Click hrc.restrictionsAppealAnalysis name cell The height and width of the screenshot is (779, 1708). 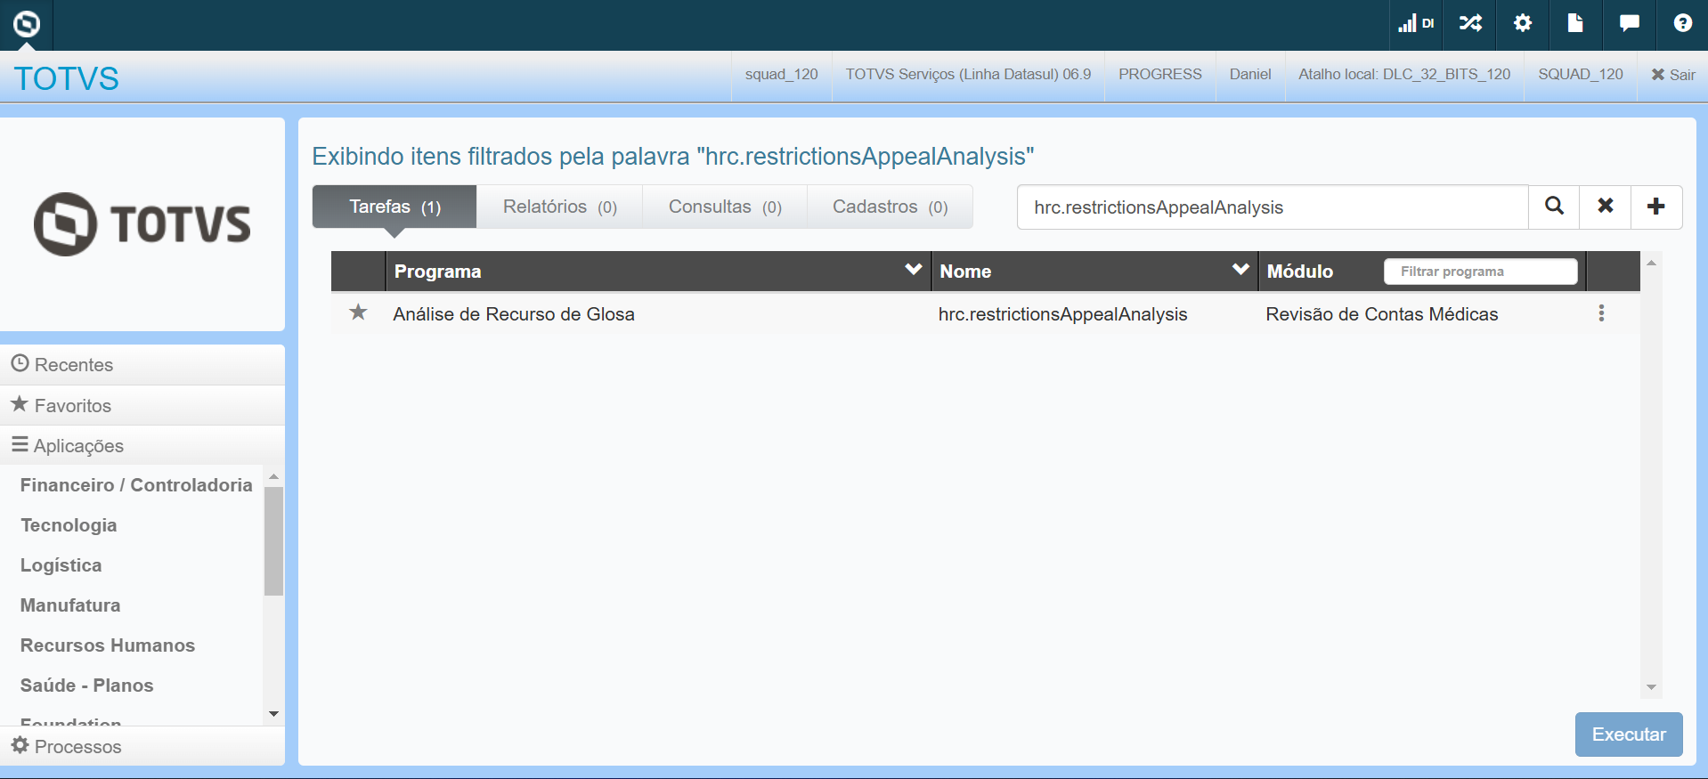(x=1063, y=314)
